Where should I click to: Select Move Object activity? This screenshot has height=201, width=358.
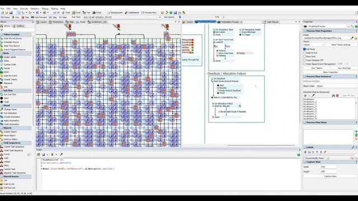[10, 135]
